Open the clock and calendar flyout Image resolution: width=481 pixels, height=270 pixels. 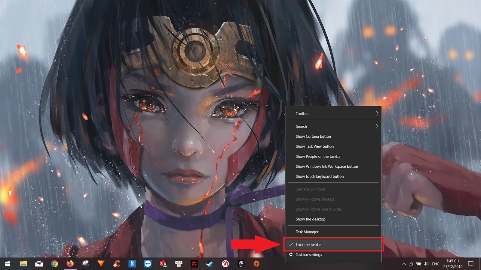click(453, 264)
